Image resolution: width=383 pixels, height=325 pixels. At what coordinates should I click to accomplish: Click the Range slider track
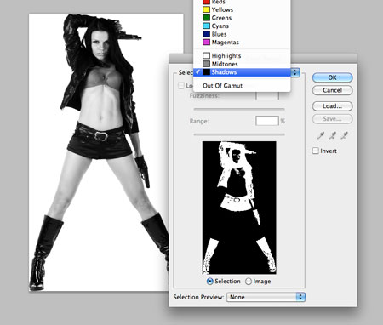click(x=239, y=134)
